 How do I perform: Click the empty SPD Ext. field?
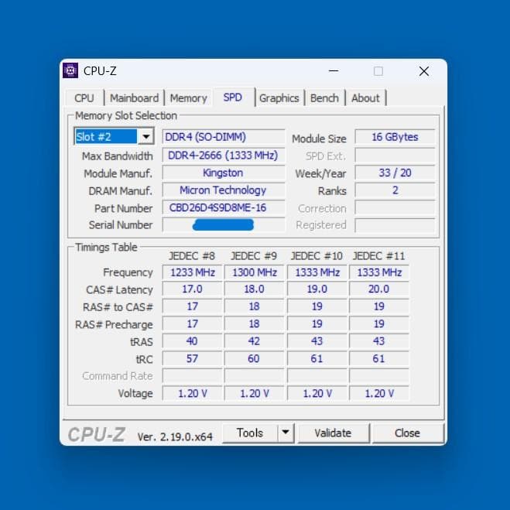tap(395, 155)
